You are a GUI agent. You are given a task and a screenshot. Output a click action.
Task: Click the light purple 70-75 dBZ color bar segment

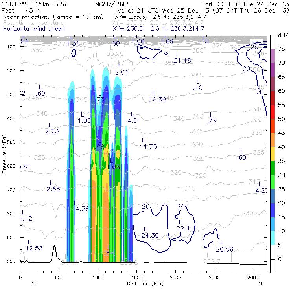[x=273, y=56]
